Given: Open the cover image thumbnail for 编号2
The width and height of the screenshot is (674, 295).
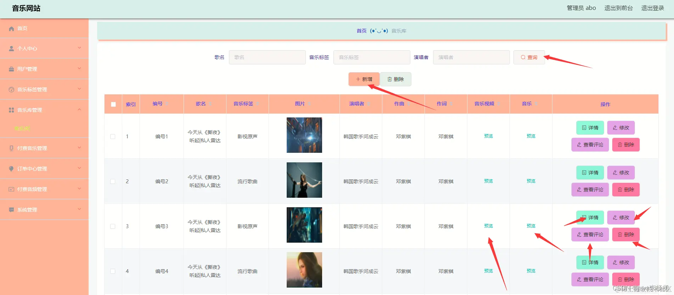Looking at the screenshot, I should (x=304, y=180).
